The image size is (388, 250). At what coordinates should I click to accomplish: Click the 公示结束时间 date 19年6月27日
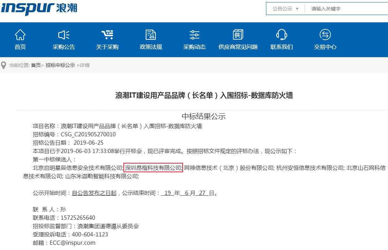click(188, 193)
